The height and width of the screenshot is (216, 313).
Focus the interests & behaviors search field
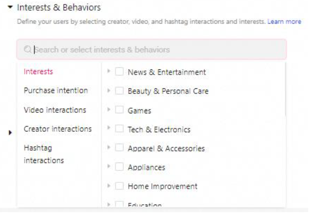coord(151,50)
